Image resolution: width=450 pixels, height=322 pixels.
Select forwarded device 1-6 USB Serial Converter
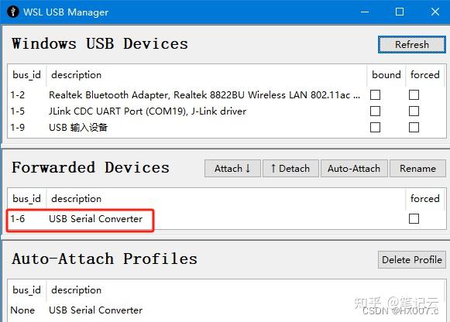point(227,219)
